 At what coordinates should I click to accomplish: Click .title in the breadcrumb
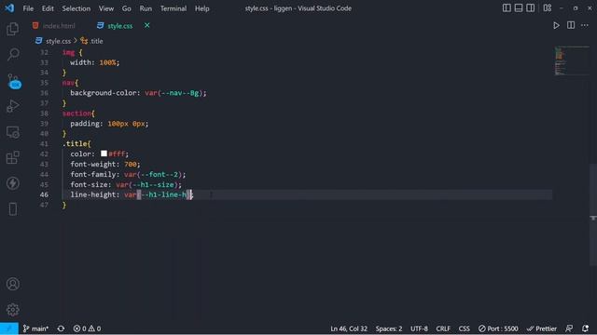point(96,41)
